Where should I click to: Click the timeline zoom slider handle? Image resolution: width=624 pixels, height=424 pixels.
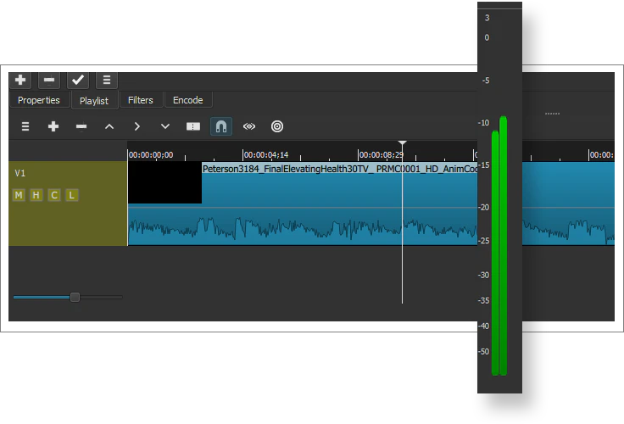point(75,297)
